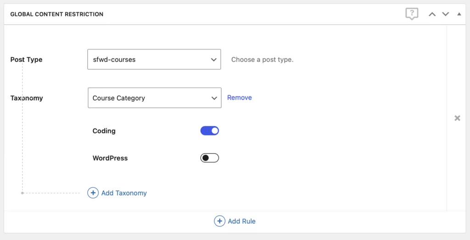Click the Add Rule text button
Image resolution: width=470 pixels, height=240 pixels.
point(241,221)
